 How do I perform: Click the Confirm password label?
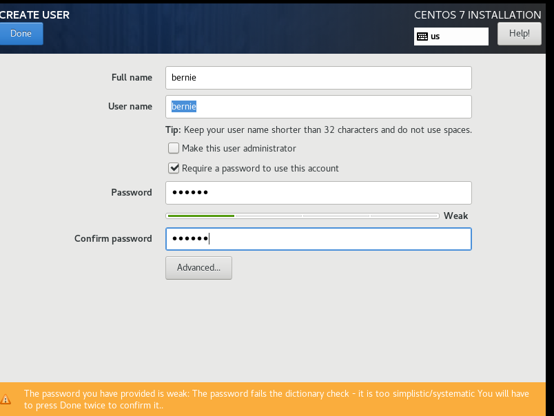click(x=113, y=239)
